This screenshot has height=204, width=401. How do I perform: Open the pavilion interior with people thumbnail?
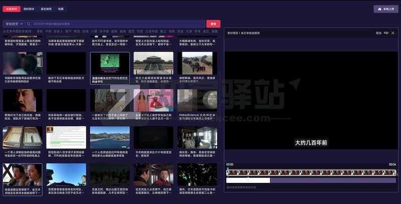tap(197, 137)
